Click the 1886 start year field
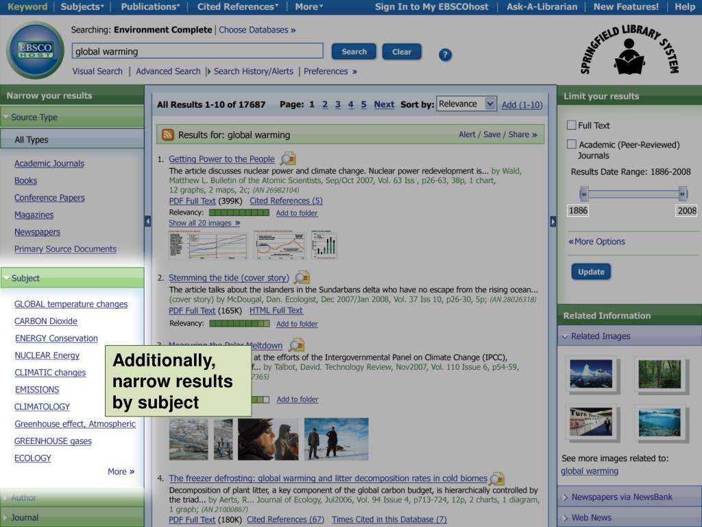 578,211
